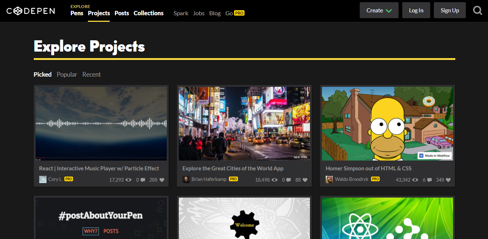Click heart icon next to 200
The image size is (488, 239).
click(x=162, y=180)
